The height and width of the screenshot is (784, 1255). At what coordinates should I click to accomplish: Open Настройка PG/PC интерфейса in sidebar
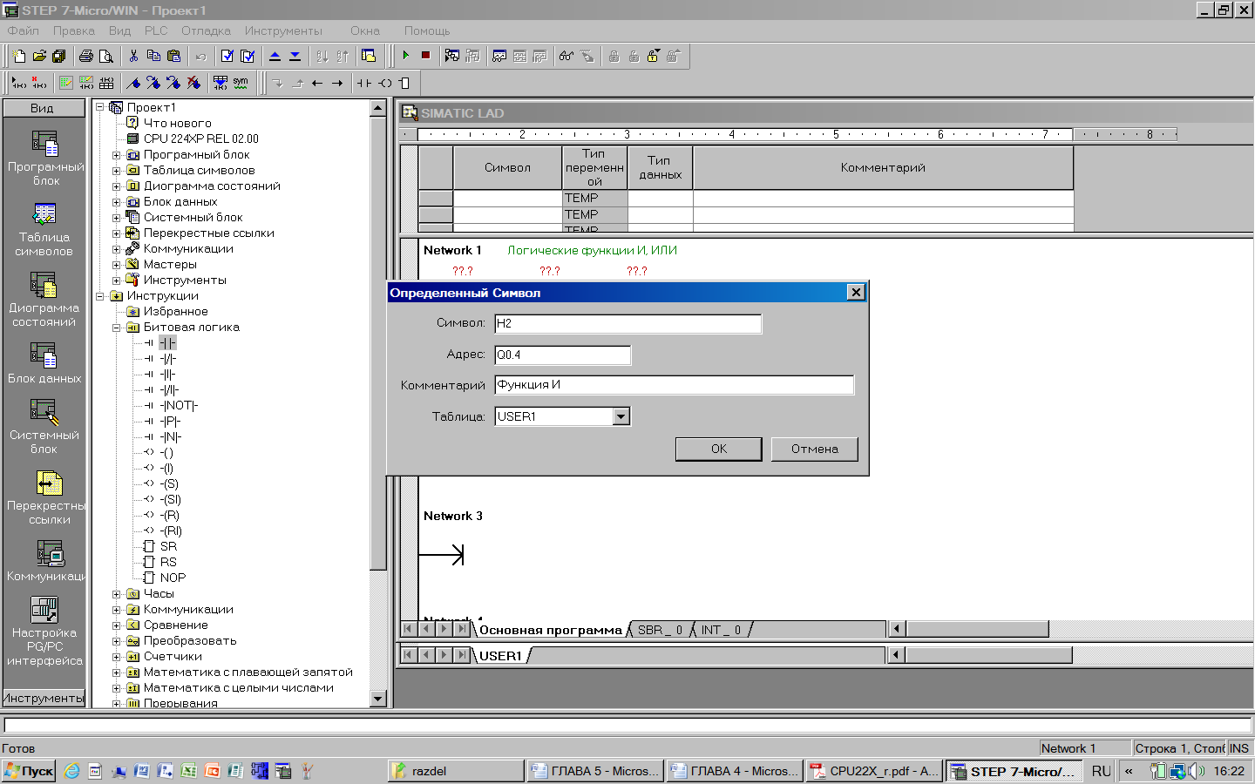click(45, 631)
